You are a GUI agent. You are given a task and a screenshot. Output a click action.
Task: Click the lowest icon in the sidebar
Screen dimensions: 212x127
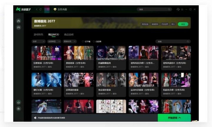(x=19, y=108)
